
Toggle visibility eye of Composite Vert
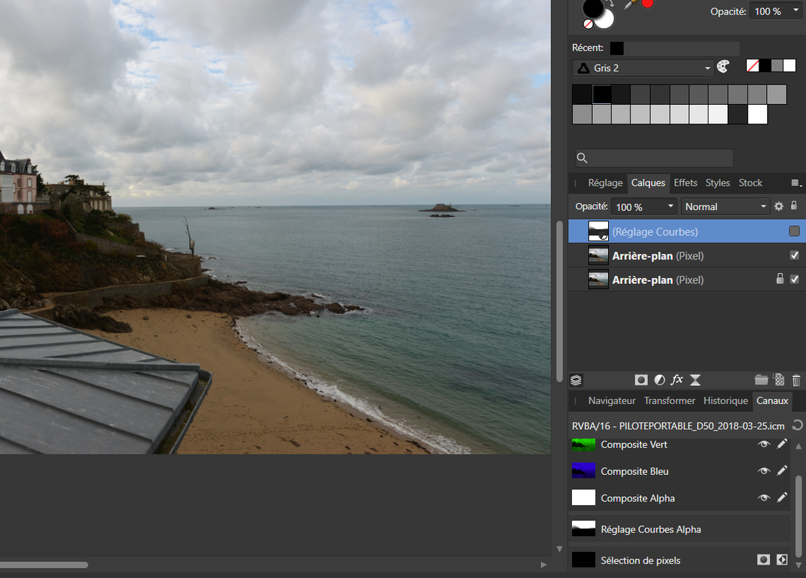coord(764,444)
